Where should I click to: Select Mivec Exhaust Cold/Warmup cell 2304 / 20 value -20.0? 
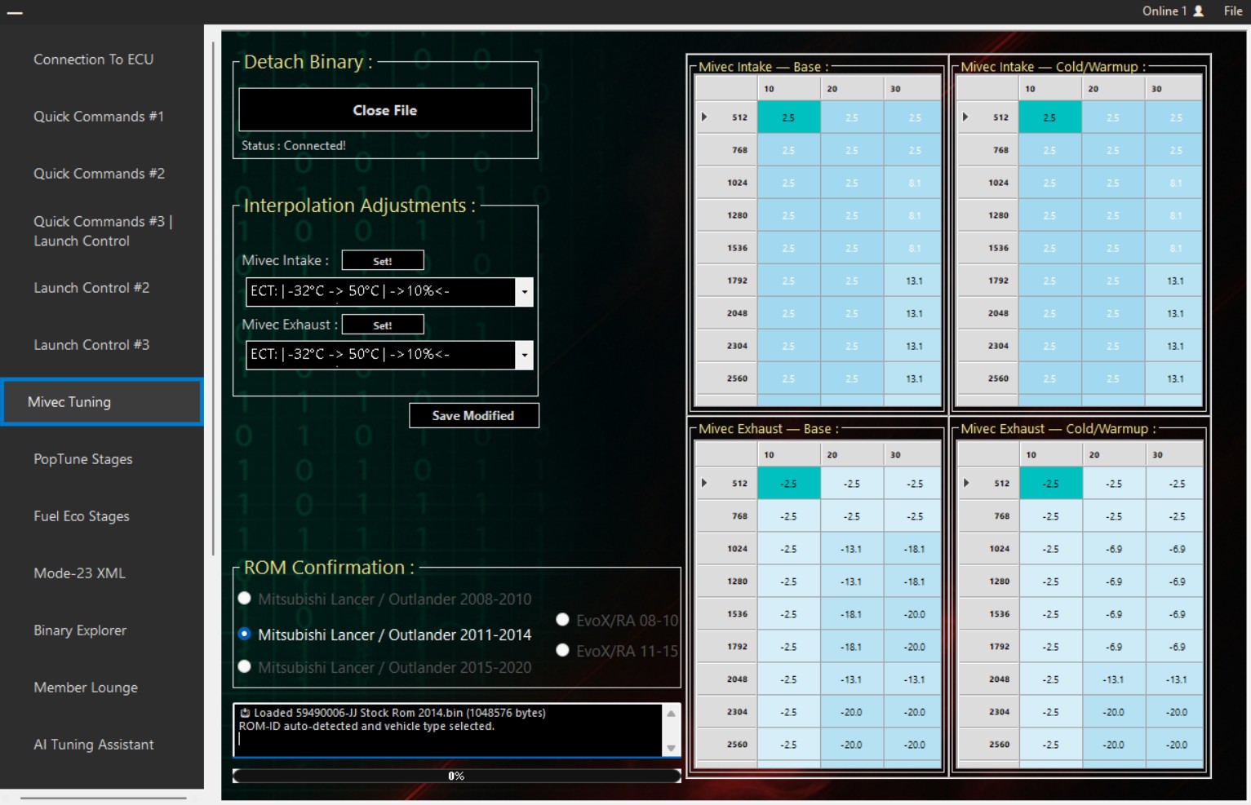point(1113,712)
